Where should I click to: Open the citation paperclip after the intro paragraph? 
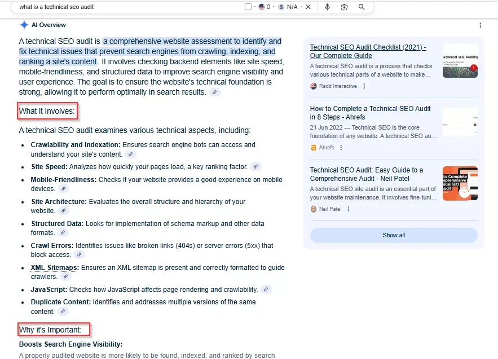point(215,92)
